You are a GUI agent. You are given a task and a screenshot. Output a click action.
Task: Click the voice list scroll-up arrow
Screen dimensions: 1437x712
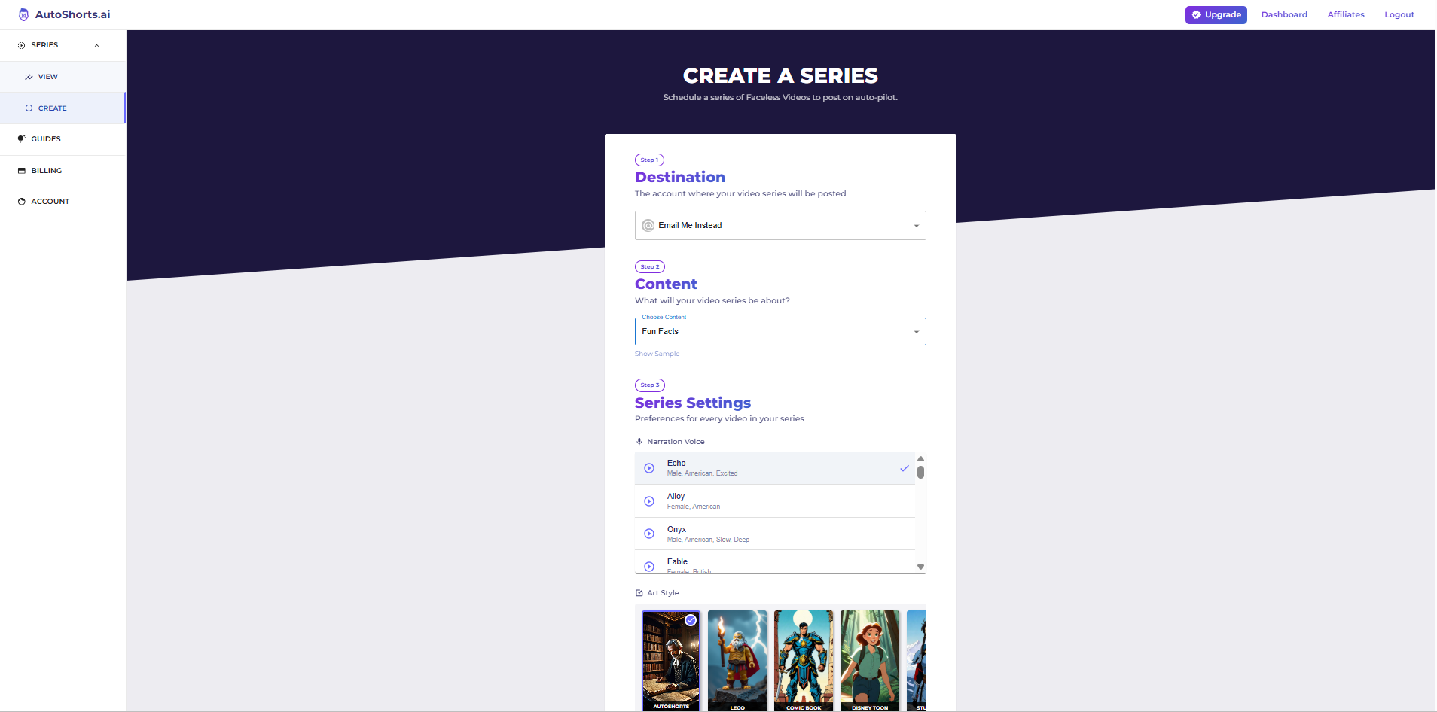coord(920,458)
